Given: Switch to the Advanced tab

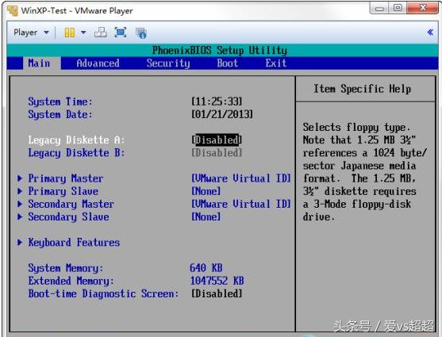Looking at the screenshot, I should click(x=98, y=63).
